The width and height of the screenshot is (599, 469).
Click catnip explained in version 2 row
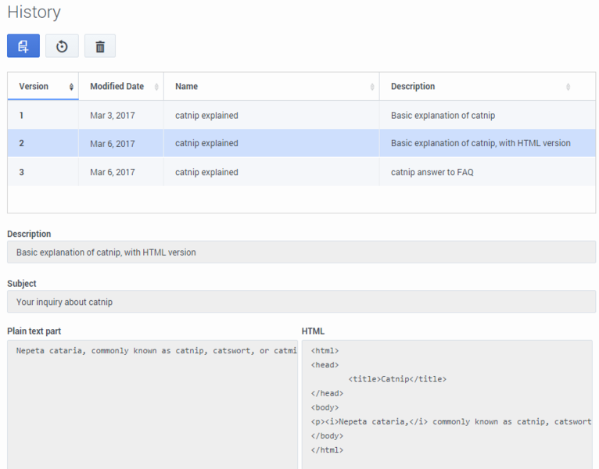(271, 143)
